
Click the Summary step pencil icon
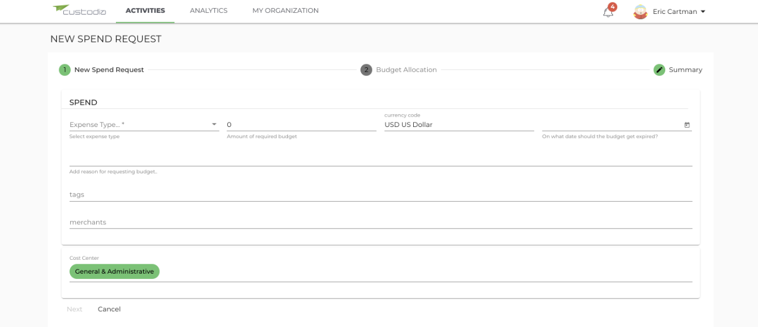[659, 70]
